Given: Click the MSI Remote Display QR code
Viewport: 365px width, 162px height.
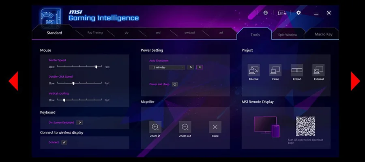Looking at the screenshot, I should click(x=305, y=126).
